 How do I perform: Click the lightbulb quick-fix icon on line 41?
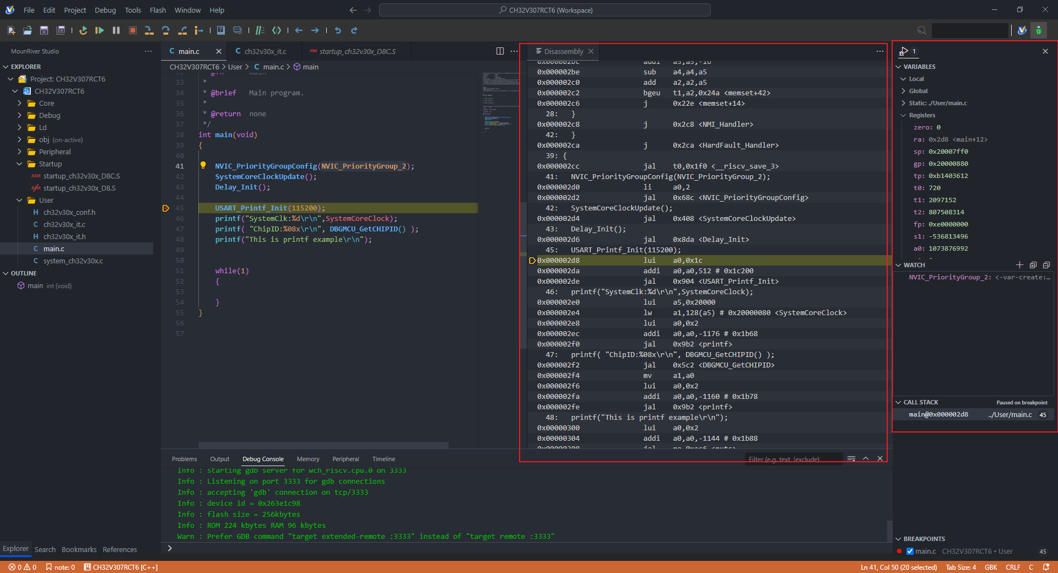(x=203, y=165)
